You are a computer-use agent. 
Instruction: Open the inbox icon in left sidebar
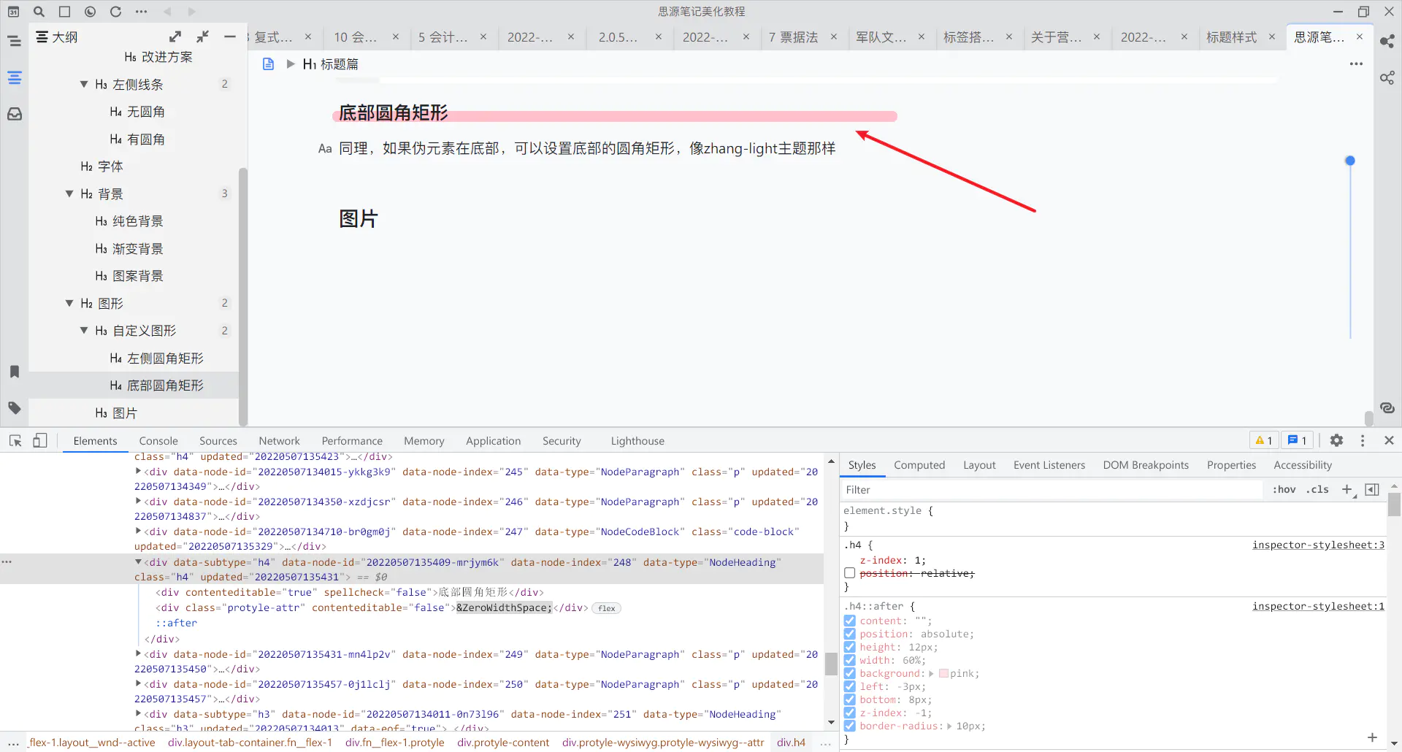tap(15, 114)
